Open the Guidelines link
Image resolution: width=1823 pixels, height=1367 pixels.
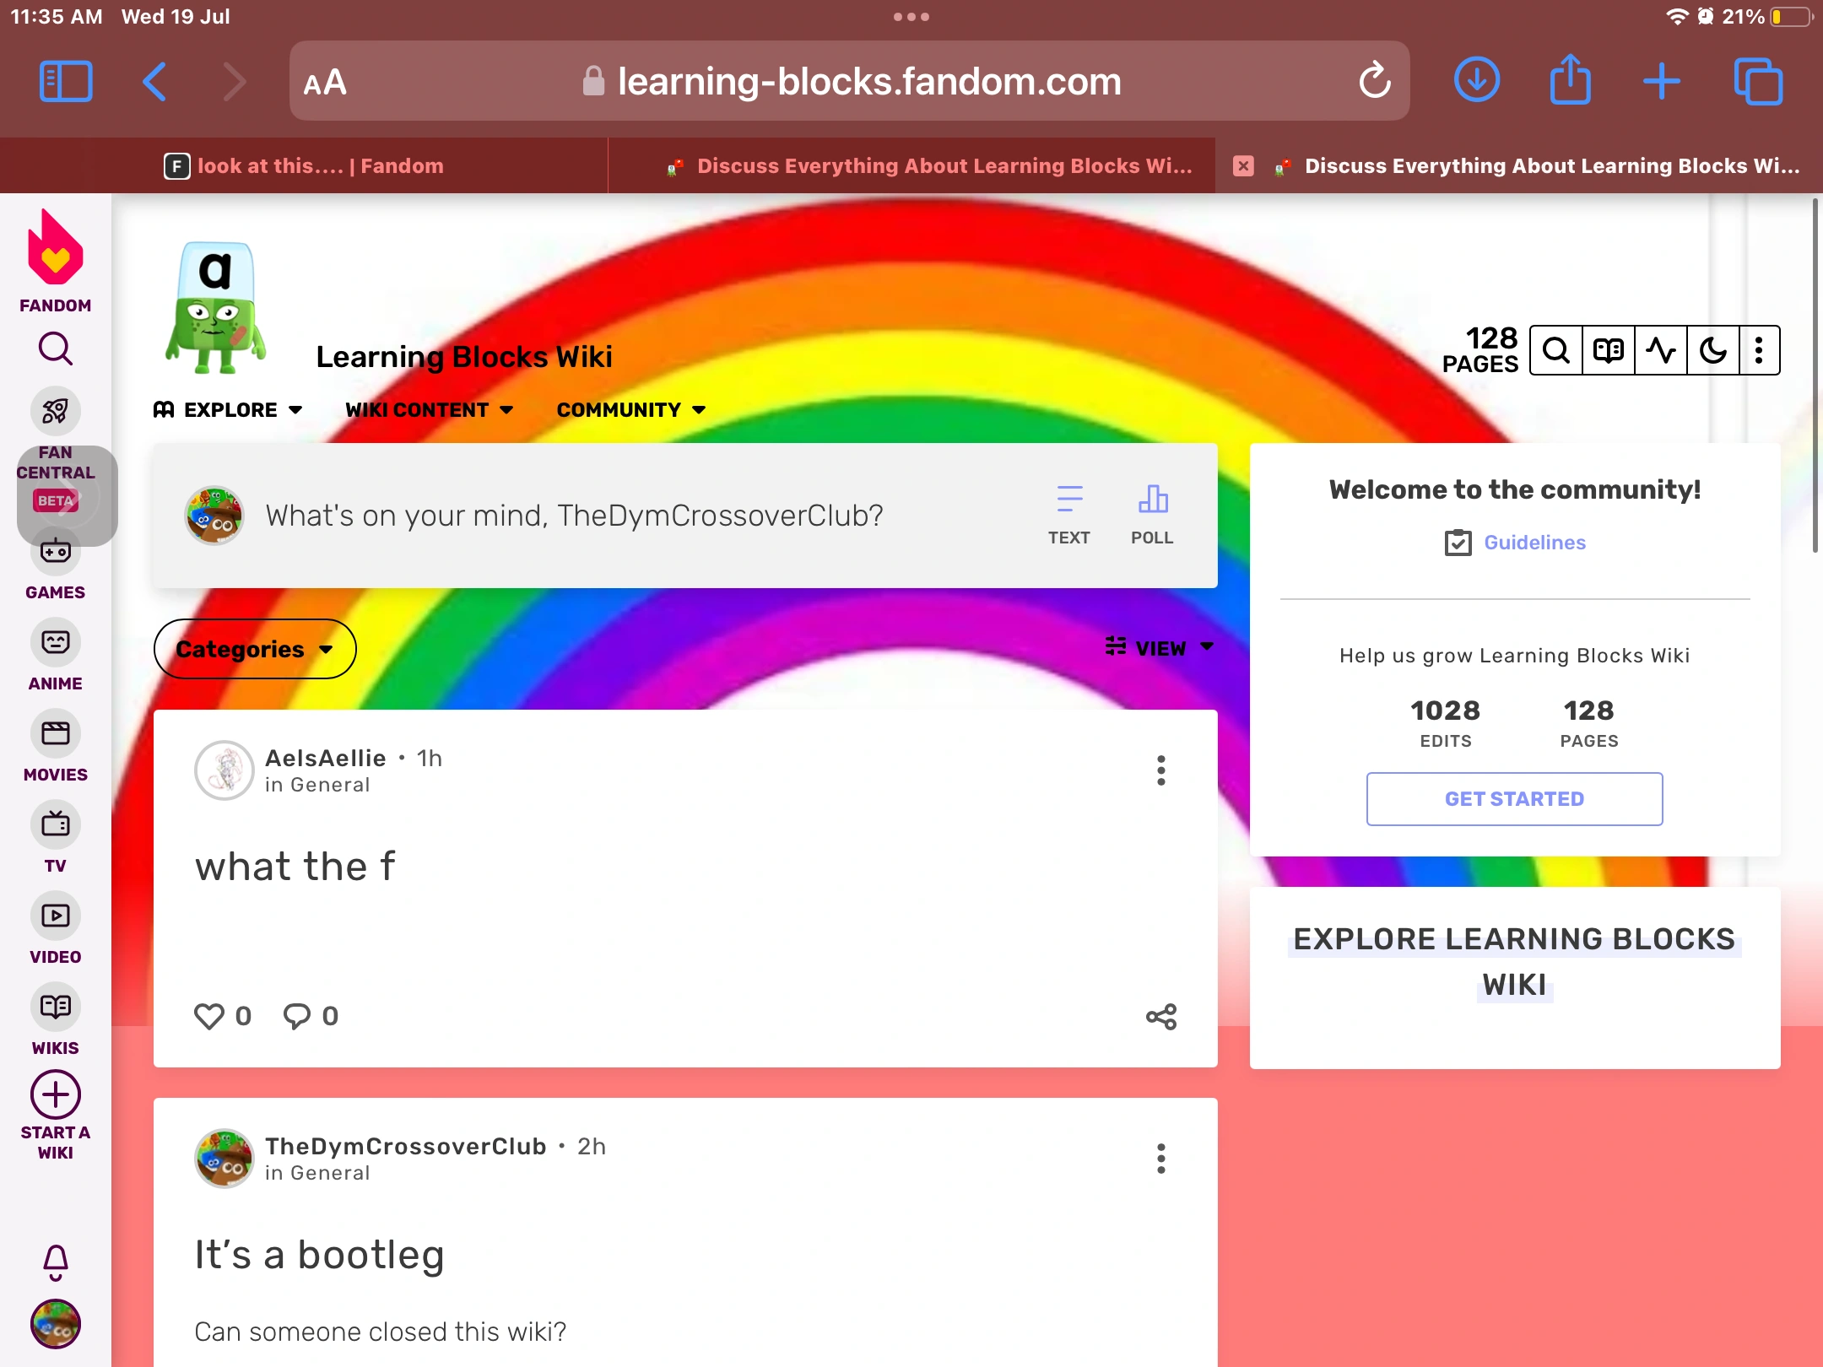tap(1534, 543)
